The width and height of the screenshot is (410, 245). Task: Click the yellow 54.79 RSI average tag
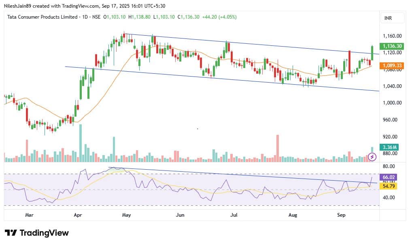click(x=389, y=186)
